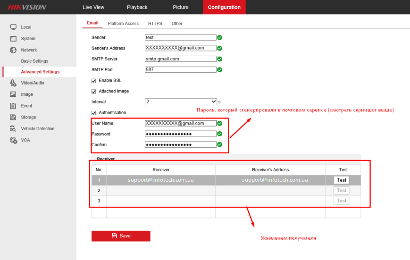410x260 pixels.
Task: Click the Network globe icon
Action: (x=13, y=50)
